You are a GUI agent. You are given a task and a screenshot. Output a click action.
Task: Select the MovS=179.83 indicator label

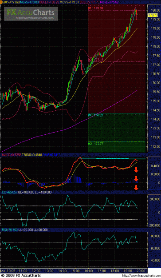tap(30, 2)
